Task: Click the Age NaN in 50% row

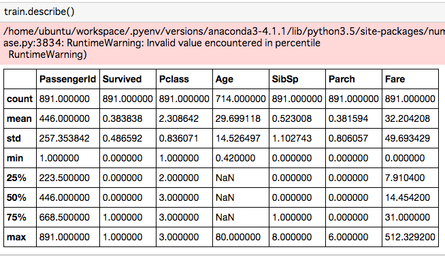Action: (x=225, y=197)
